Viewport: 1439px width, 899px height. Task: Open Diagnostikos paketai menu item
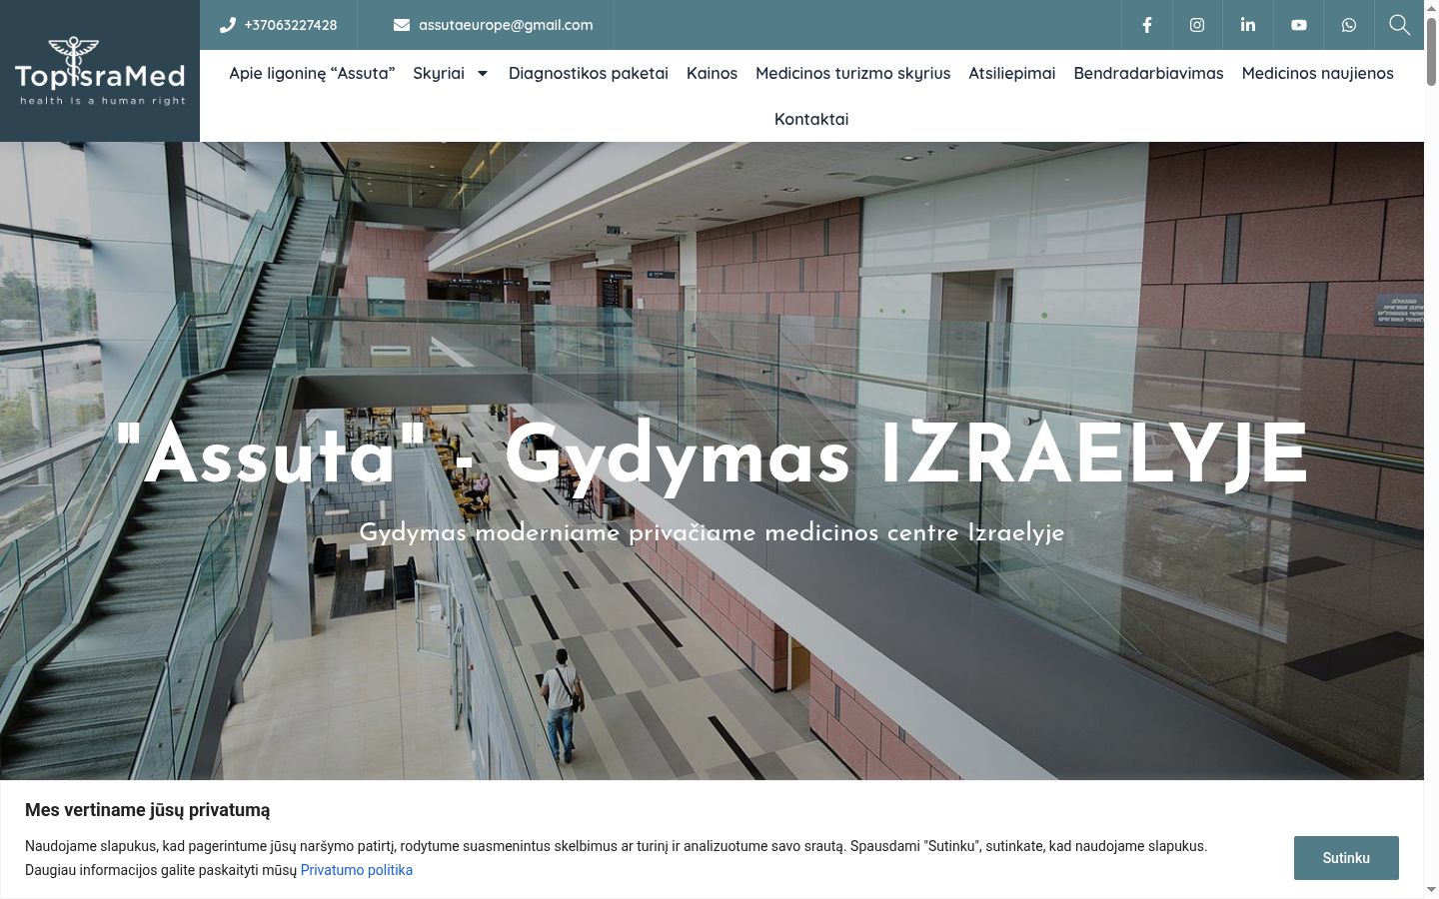(x=589, y=73)
